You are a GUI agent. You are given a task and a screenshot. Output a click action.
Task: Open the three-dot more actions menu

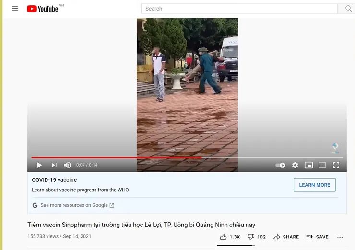pos(340,238)
